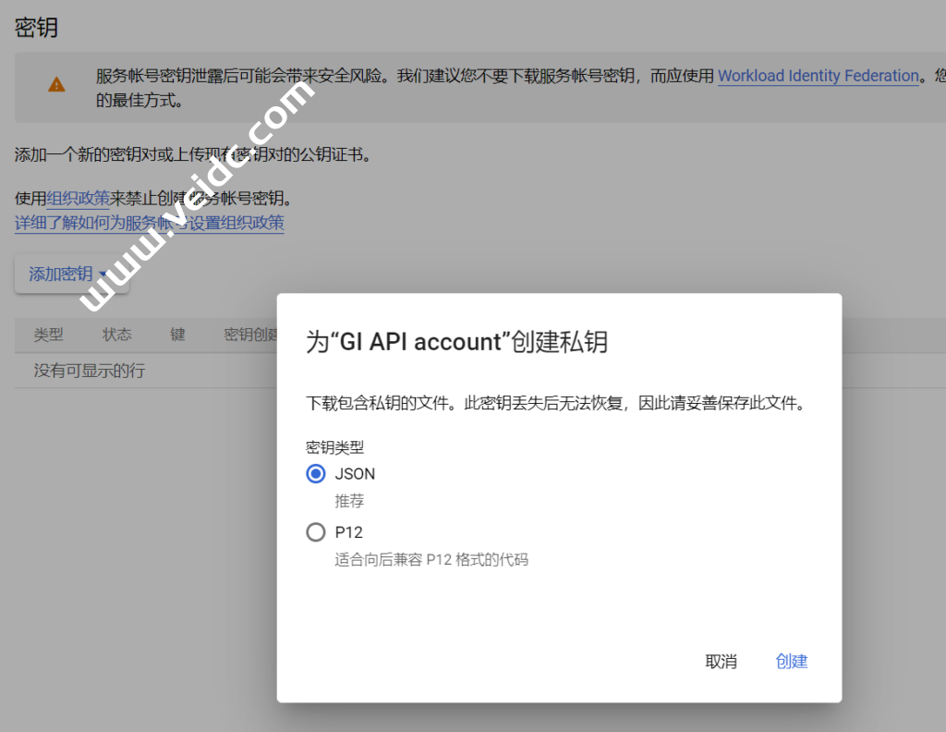
Task: Click the P12 description 适合向后兼容 text
Action: pyautogui.click(x=431, y=559)
